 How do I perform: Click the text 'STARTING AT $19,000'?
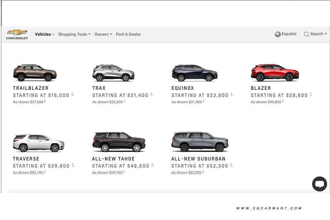coord(41,95)
